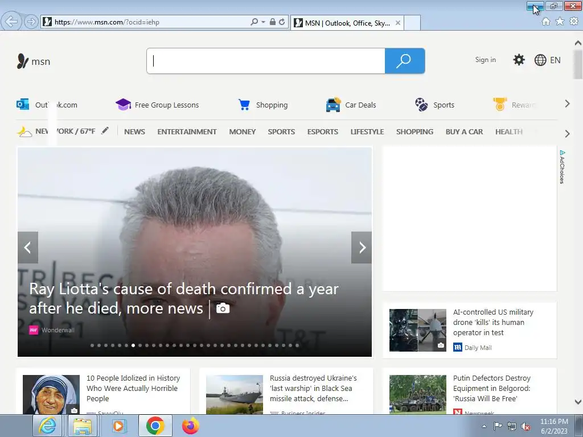The width and height of the screenshot is (583, 437).
Task: Open the ENTERTAINMENT menu item
Action: click(x=187, y=131)
